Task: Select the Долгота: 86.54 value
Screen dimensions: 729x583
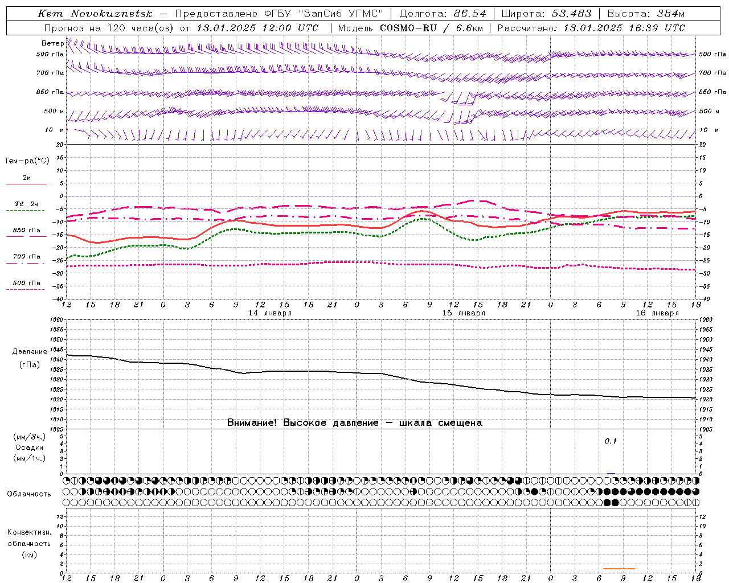Action: pos(443,14)
